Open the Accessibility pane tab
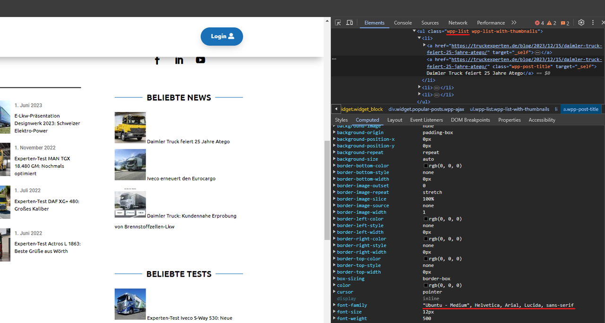 [x=542, y=120]
